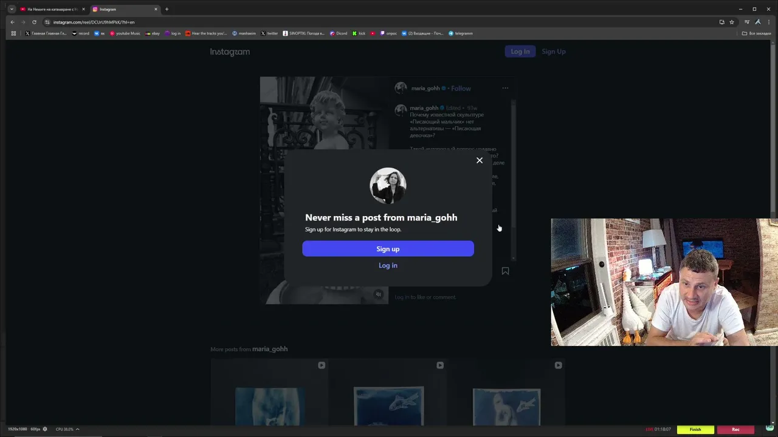Open the 'Hear the tracks you'...' bookmark

pos(206,33)
